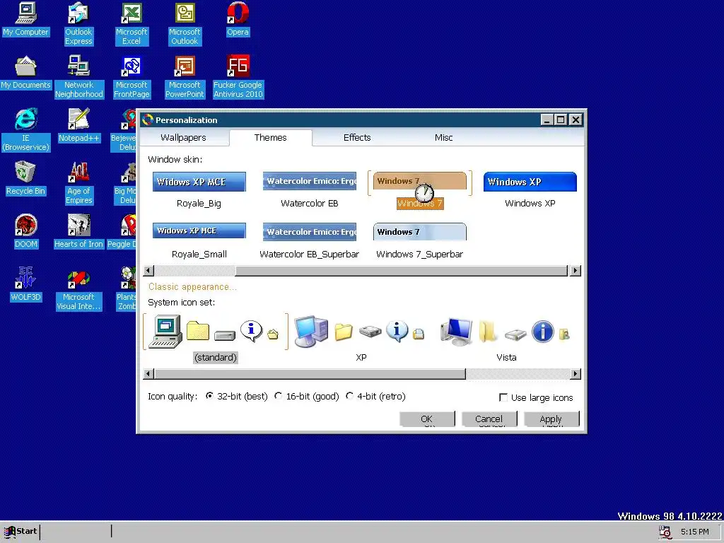
Task: Launch Notepad++ shortcut
Action: click(79, 126)
